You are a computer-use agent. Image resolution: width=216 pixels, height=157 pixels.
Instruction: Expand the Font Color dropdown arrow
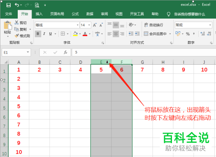point(89,34)
